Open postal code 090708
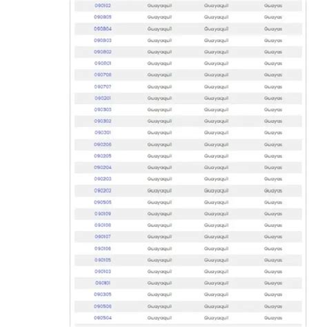Viewport: 327px width, 327px height. point(103,75)
